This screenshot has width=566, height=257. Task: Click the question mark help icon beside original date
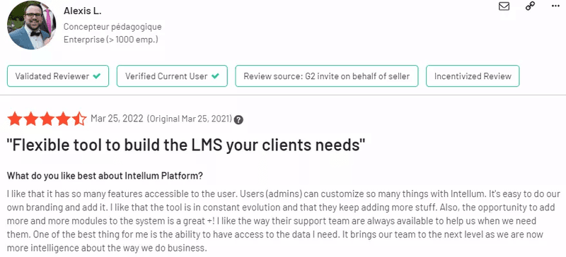pos(238,120)
